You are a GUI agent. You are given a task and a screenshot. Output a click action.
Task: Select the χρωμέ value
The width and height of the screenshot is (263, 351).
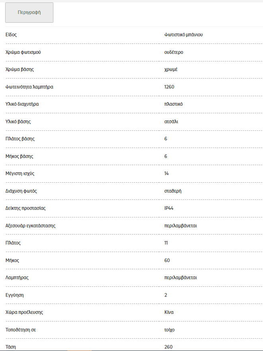tap(171, 69)
